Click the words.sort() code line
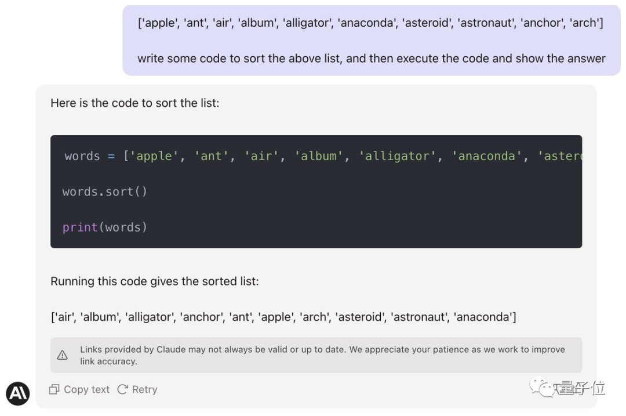626x416 pixels. coord(104,192)
